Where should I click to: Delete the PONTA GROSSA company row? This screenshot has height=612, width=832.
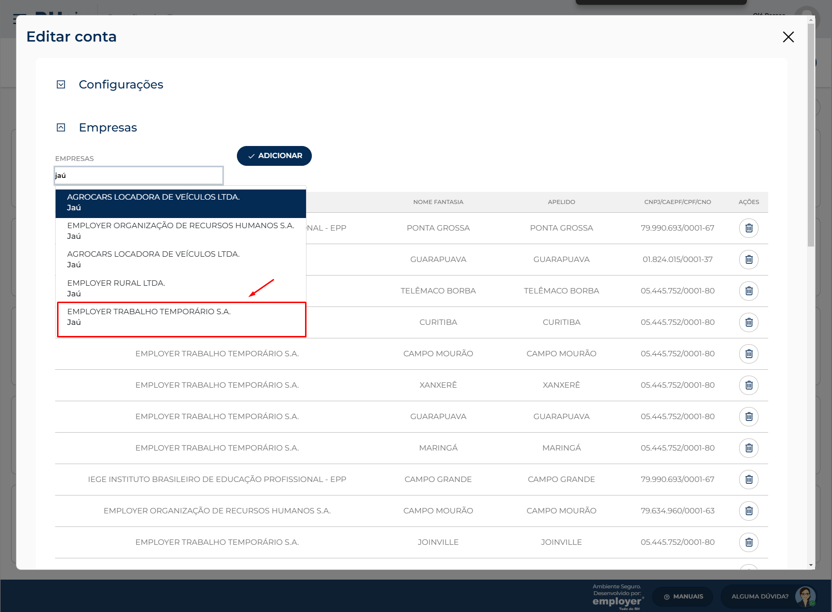(x=749, y=228)
